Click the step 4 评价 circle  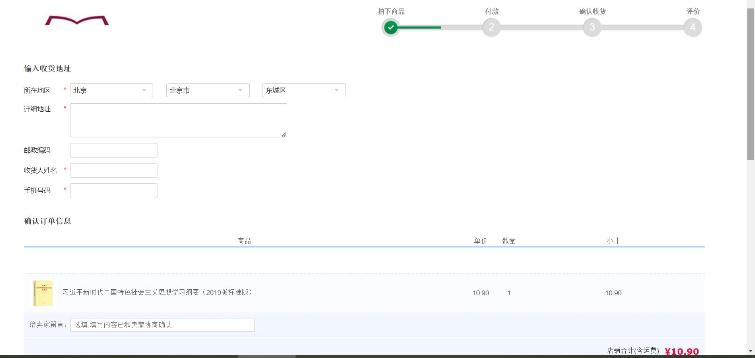[693, 27]
